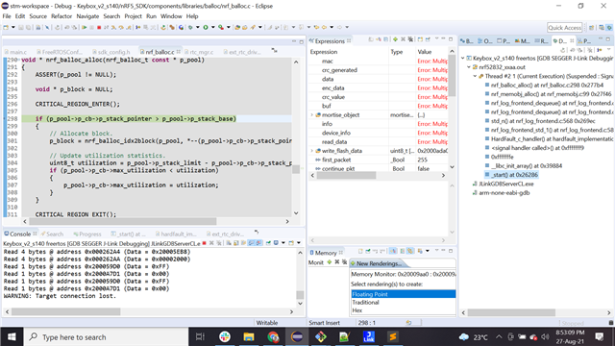Toggle the console scroll lock button
615x346 pixels.
tap(236, 243)
